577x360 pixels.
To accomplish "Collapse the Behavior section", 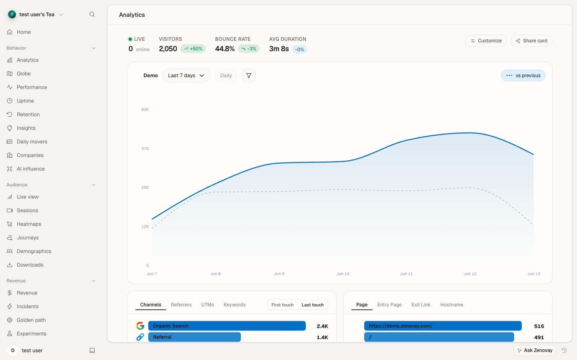I will point(94,48).
